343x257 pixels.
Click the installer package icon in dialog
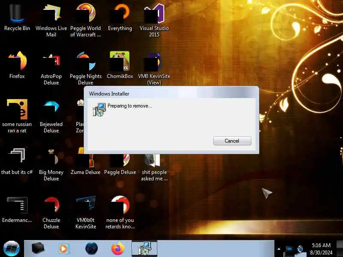coord(99,110)
